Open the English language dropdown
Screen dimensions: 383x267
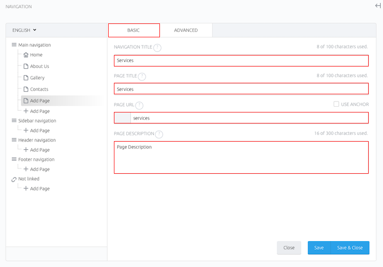[x=24, y=30]
